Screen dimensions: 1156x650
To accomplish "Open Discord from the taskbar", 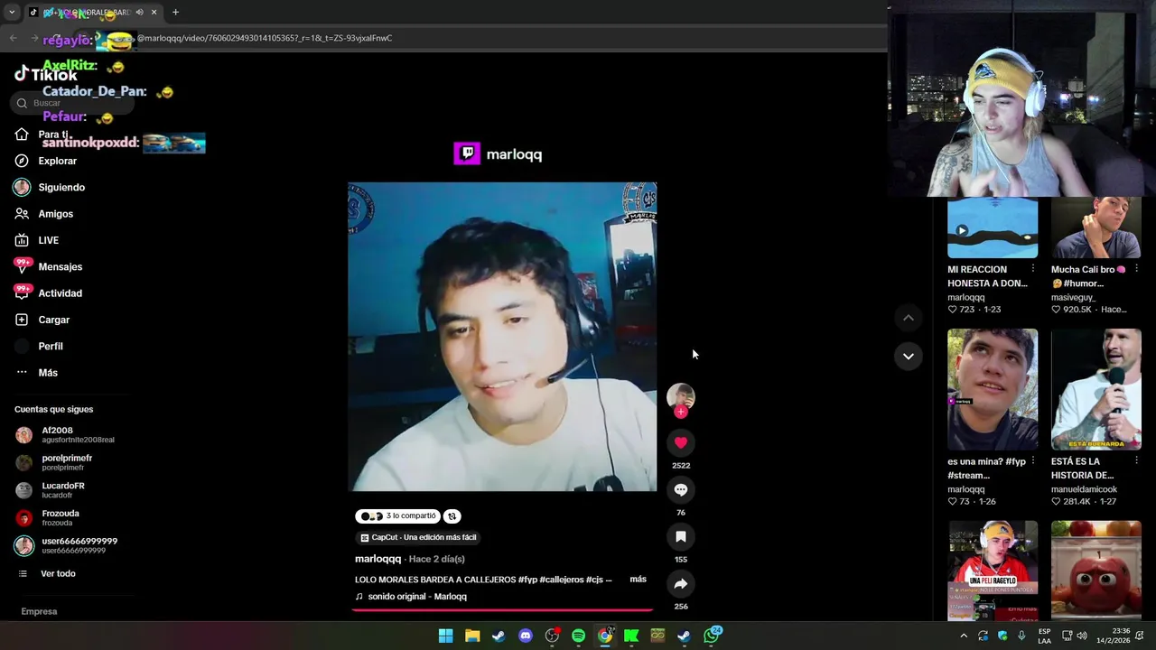I will click(526, 636).
